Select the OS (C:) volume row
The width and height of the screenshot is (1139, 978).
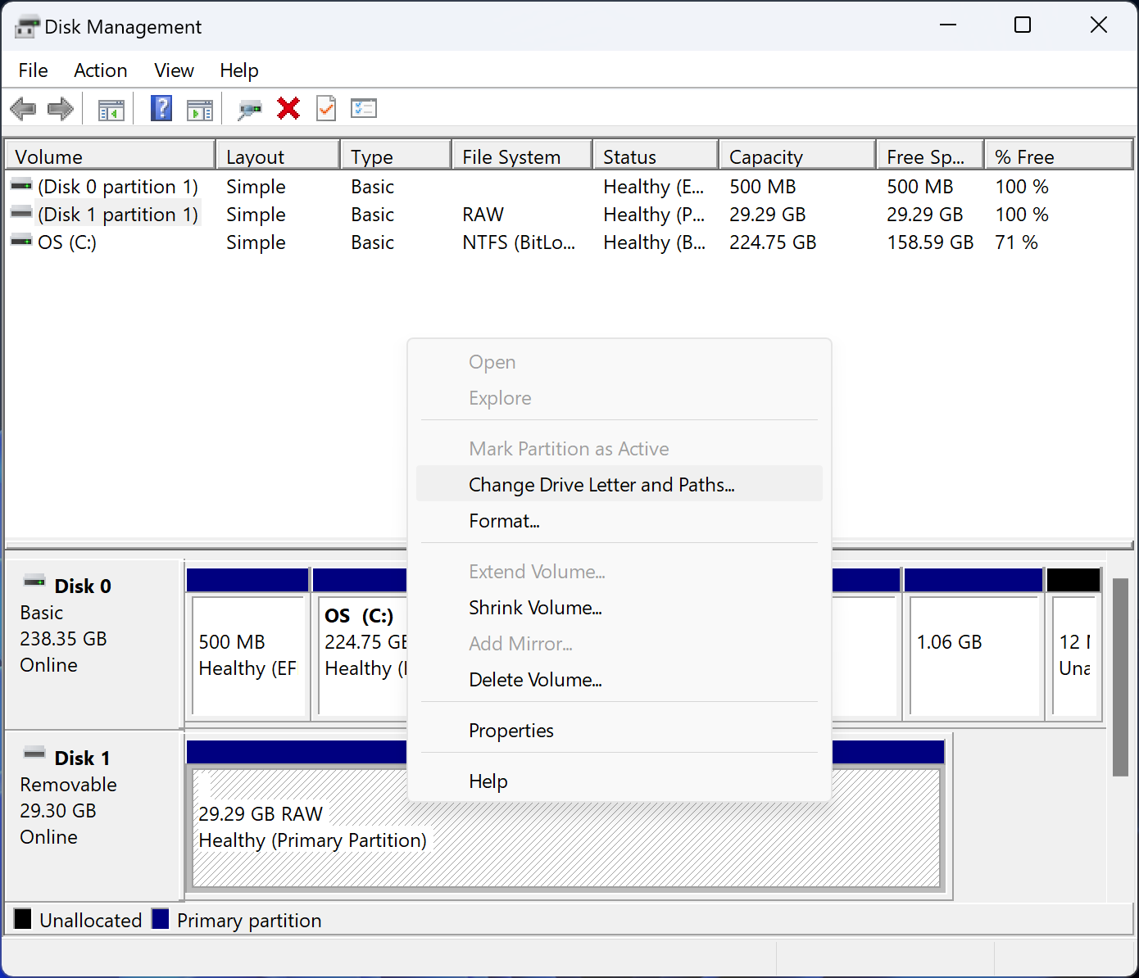click(x=67, y=242)
